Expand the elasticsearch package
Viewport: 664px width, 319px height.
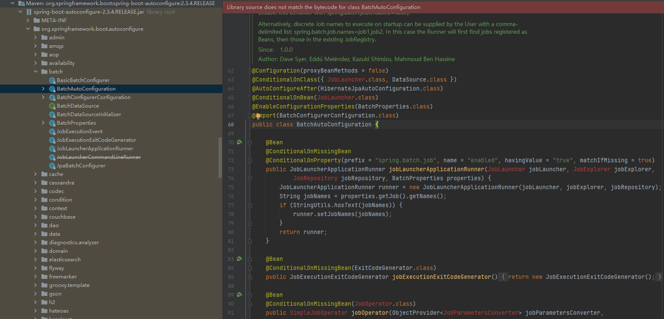tap(36, 260)
